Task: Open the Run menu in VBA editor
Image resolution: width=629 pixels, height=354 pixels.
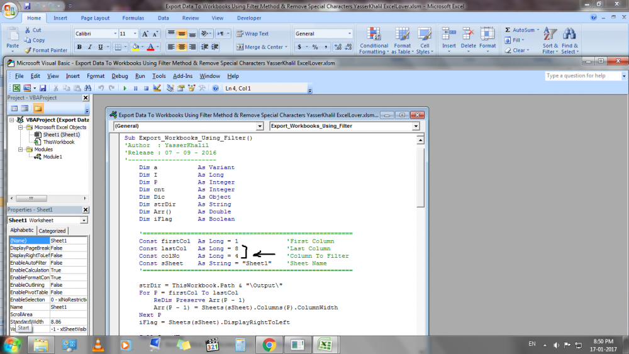Action: [x=140, y=76]
